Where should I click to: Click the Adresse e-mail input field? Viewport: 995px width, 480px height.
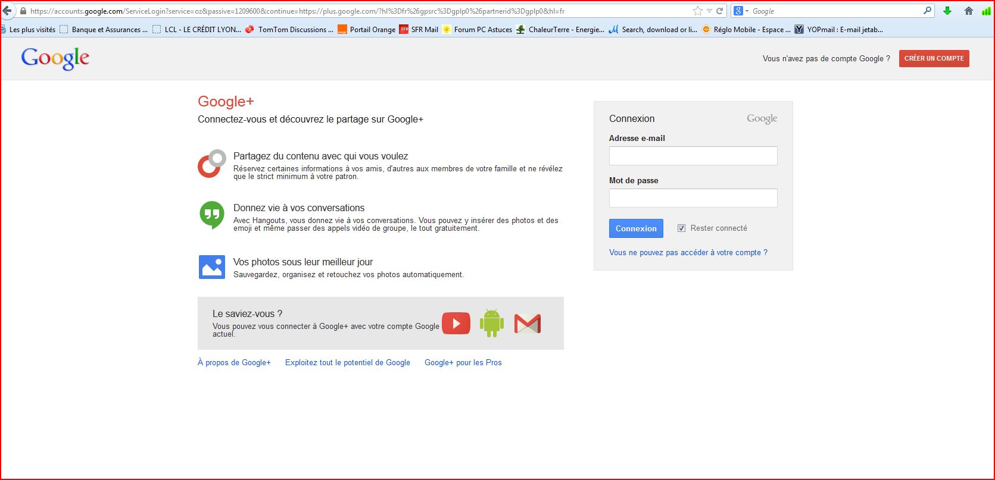pos(693,156)
